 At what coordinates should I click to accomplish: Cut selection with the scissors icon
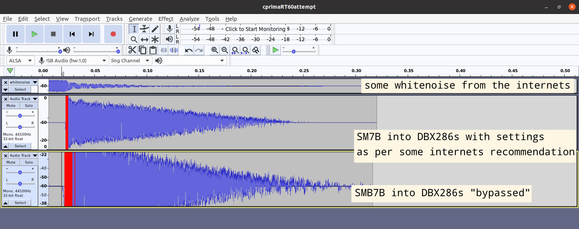[x=132, y=50]
